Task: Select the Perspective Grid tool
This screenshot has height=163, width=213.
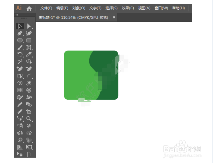Action: [x=20, y=147]
